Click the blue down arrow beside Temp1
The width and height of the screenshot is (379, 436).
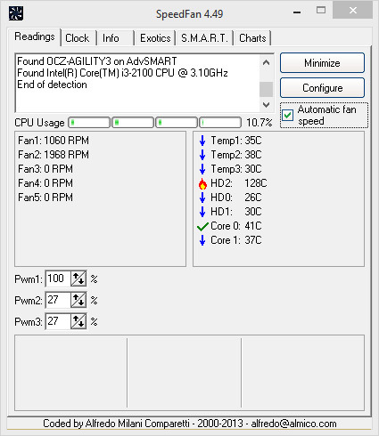(x=202, y=141)
